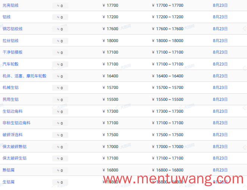Click the change badge for 光亮铝线
247x190 pixels.
[x=60, y=6]
